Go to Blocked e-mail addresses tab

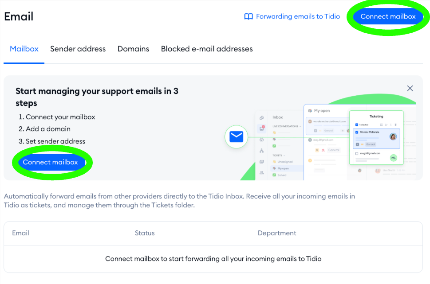207,49
